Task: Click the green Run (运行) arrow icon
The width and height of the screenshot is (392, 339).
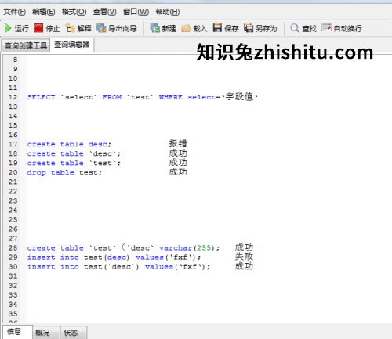Action: tap(8, 28)
